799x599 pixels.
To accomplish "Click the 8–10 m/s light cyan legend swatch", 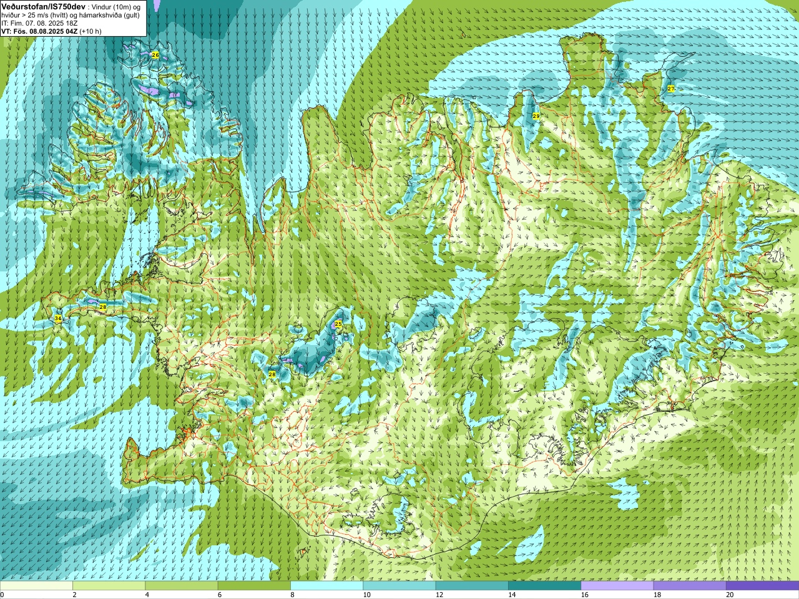I will point(326,586).
